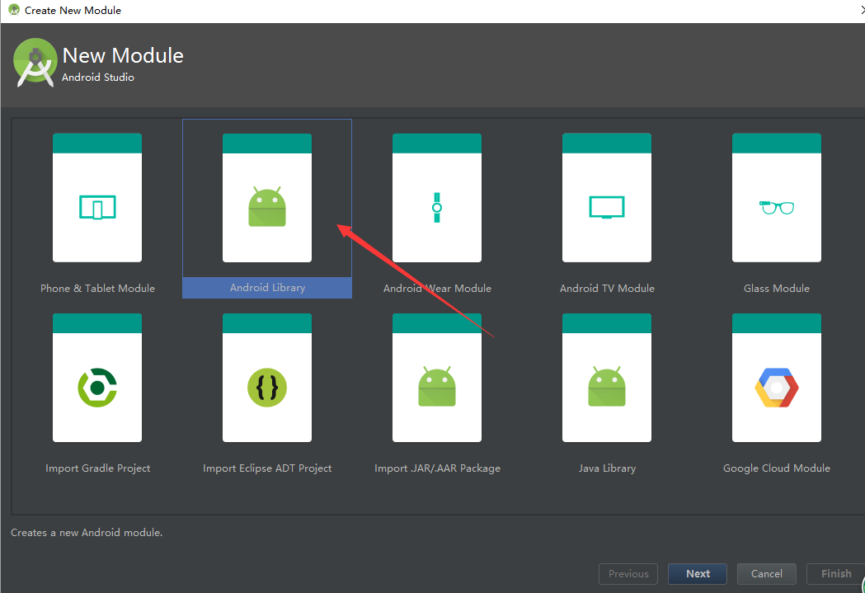Click the "Phone & Tablet Module" label

(97, 288)
